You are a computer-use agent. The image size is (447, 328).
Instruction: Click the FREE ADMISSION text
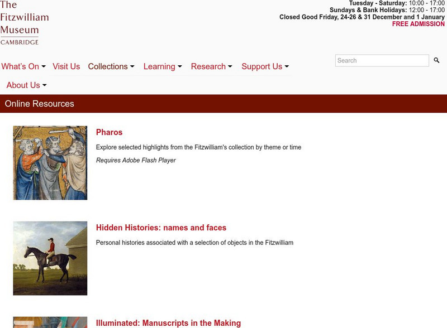[418, 24]
